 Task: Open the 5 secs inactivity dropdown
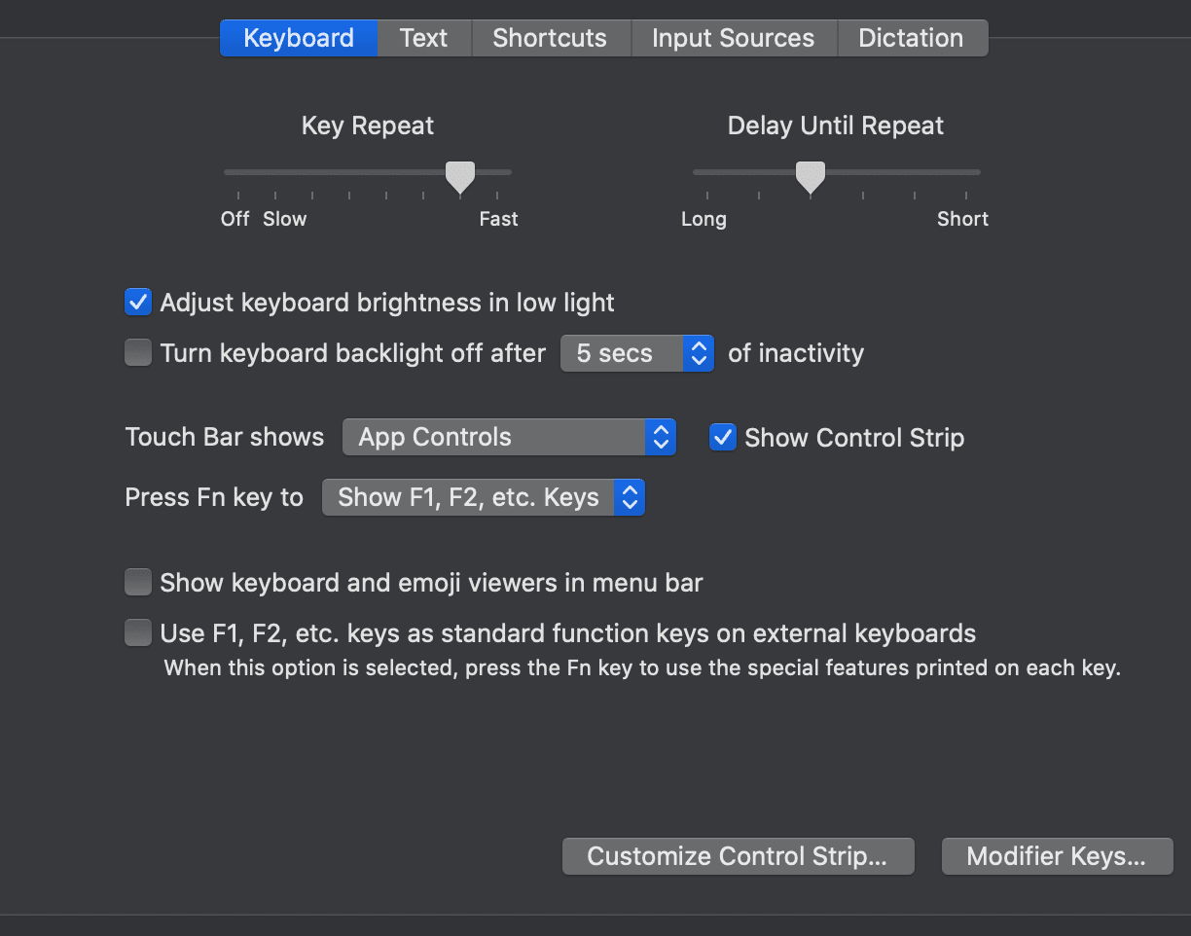623,353
